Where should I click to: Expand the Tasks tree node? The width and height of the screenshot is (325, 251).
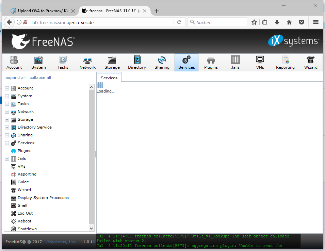coord(7,104)
